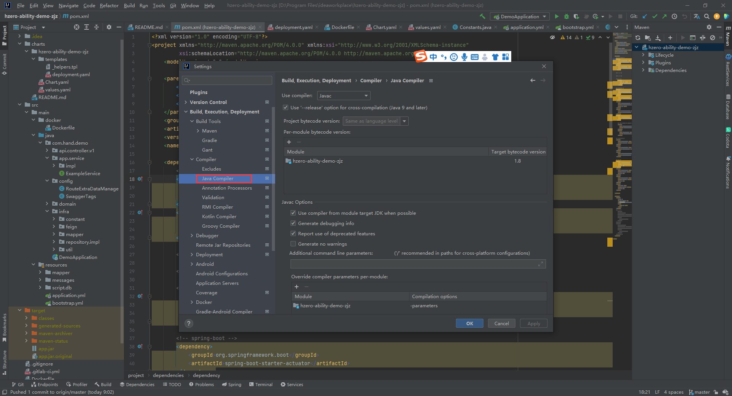Click the Git push arrow icon
Screen dimensions: 732x396
[665, 16]
